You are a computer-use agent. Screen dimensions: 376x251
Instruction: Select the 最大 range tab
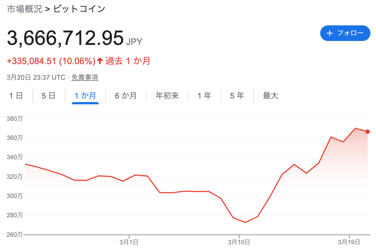270,96
